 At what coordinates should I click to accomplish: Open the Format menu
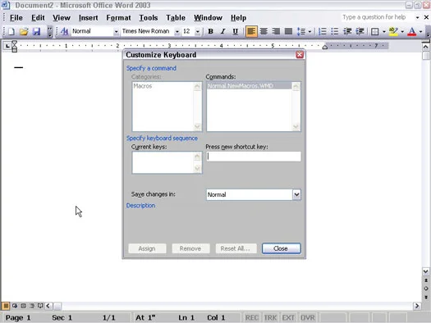118,18
